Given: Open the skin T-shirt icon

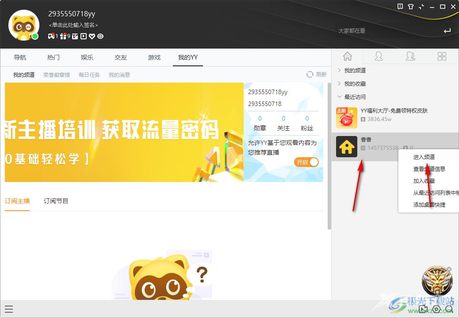Looking at the screenshot, I should click(x=411, y=7).
